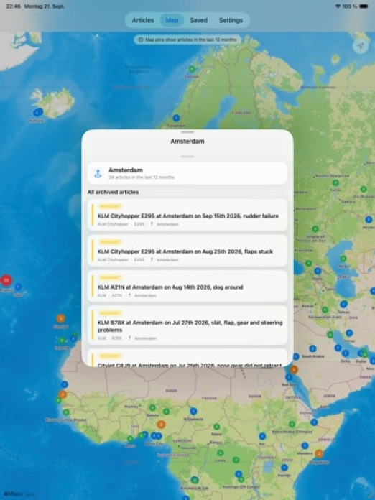Go to the Settings tab

(231, 20)
